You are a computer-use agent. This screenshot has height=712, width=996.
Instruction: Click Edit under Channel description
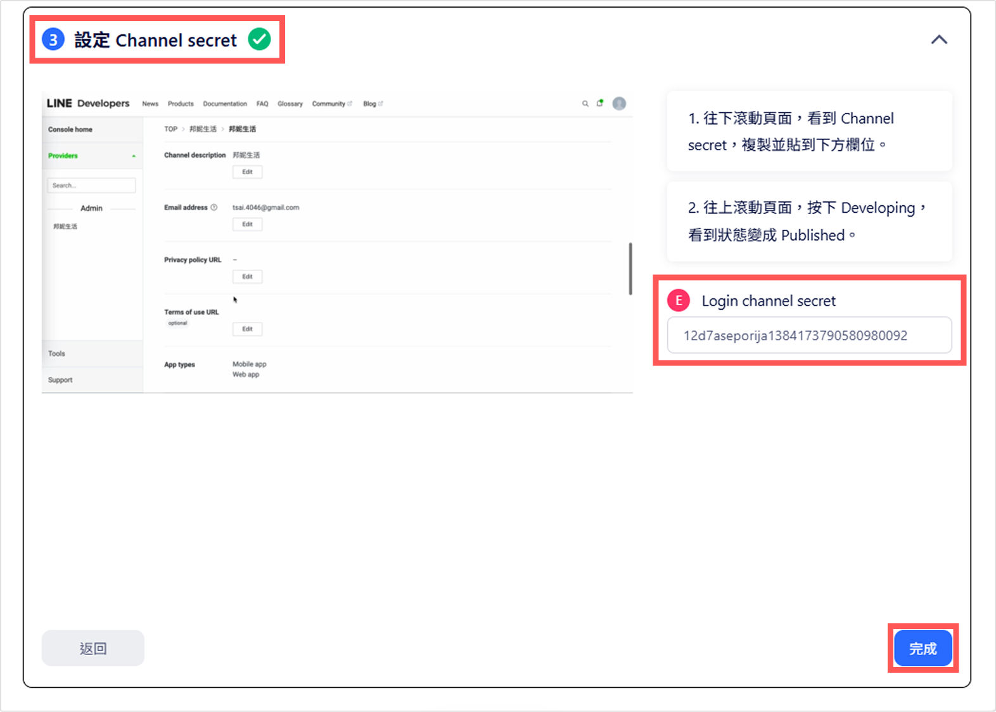click(247, 172)
